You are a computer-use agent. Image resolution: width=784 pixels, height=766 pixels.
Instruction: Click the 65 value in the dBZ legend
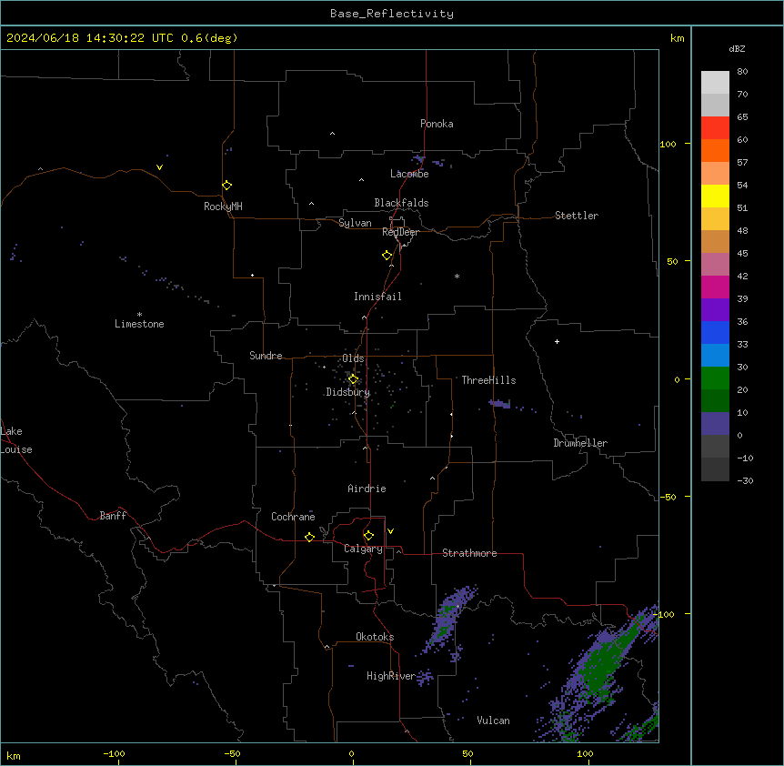click(x=742, y=117)
